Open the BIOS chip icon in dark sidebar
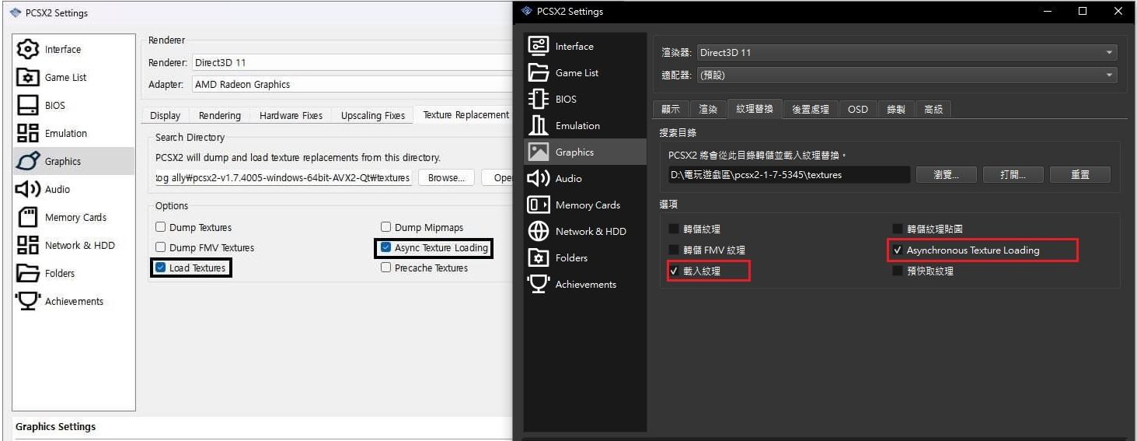 tap(539, 99)
